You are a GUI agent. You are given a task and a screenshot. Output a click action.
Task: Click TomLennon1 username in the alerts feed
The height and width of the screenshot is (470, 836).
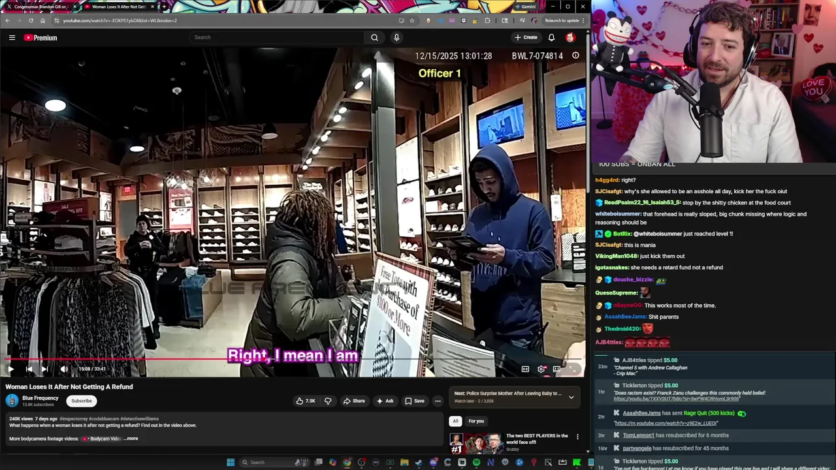coord(638,435)
